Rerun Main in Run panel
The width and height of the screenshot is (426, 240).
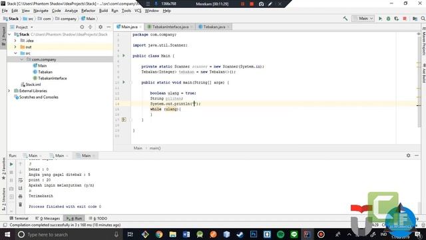tap(11, 164)
